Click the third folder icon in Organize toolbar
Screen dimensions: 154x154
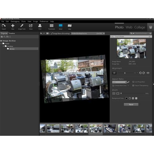(x=7, y=37)
